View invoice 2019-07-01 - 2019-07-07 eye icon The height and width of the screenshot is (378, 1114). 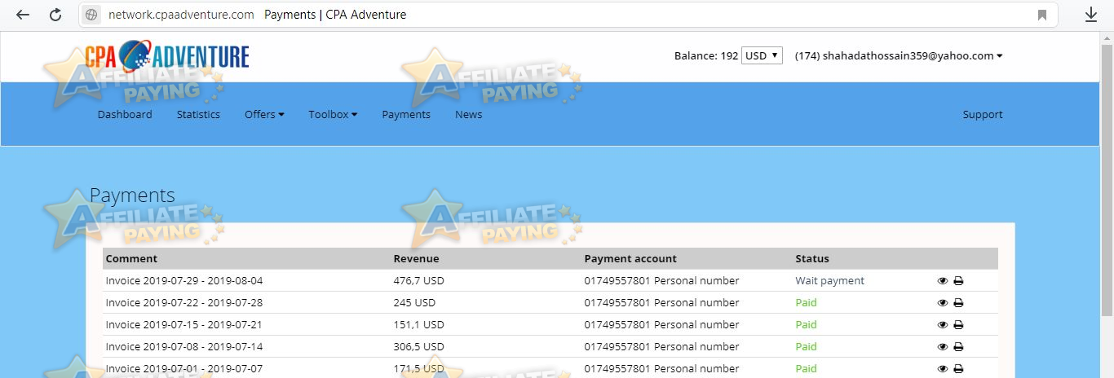pos(943,369)
